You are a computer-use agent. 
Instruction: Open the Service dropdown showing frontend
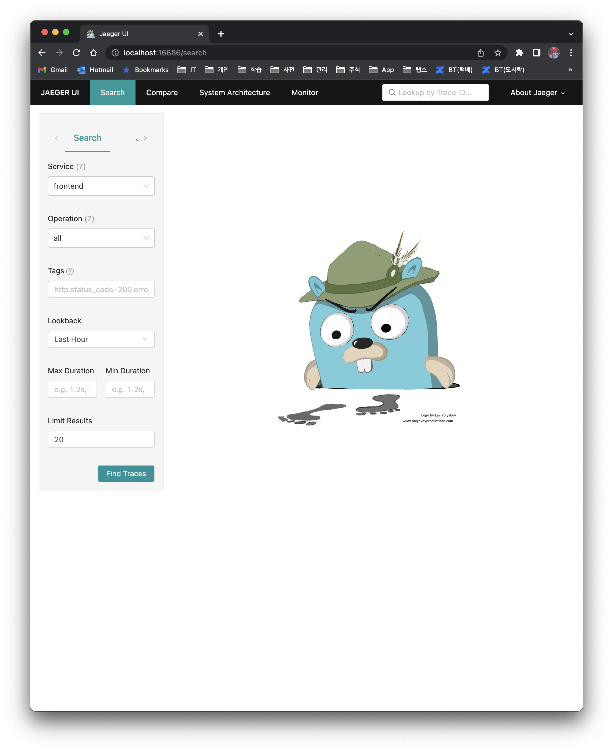101,186
